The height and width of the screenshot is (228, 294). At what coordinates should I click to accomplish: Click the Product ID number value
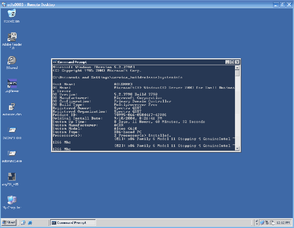(x=140, y=115)
